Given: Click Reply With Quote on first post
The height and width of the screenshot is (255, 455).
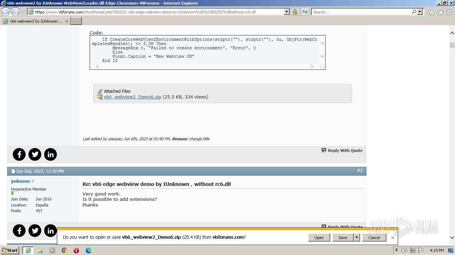Looking at the screenshot, I should [x=342, y=151].
